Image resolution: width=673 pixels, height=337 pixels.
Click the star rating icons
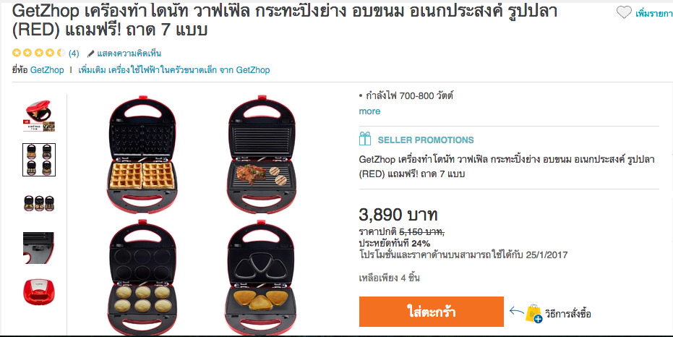39,53
